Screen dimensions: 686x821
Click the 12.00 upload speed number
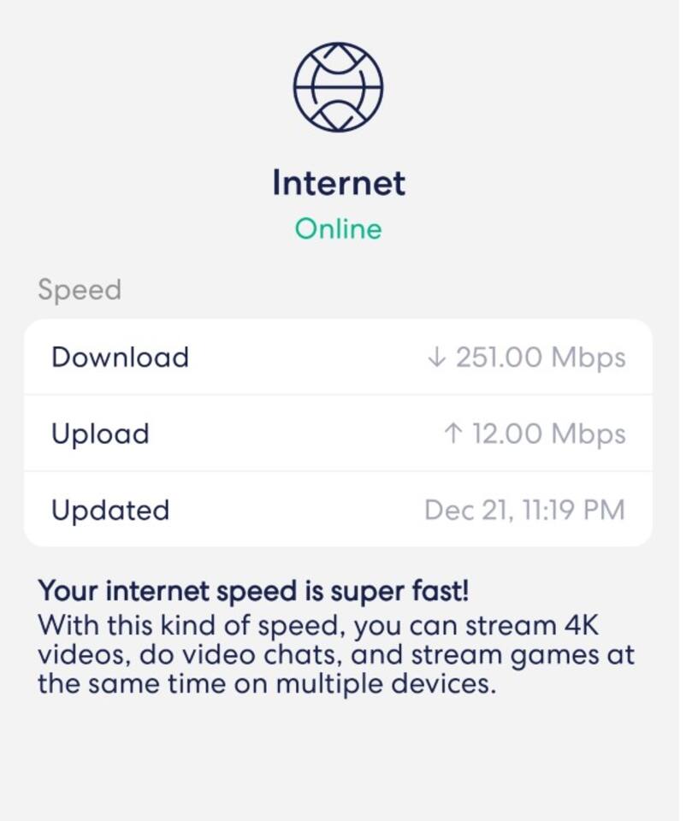pos(508,434)
